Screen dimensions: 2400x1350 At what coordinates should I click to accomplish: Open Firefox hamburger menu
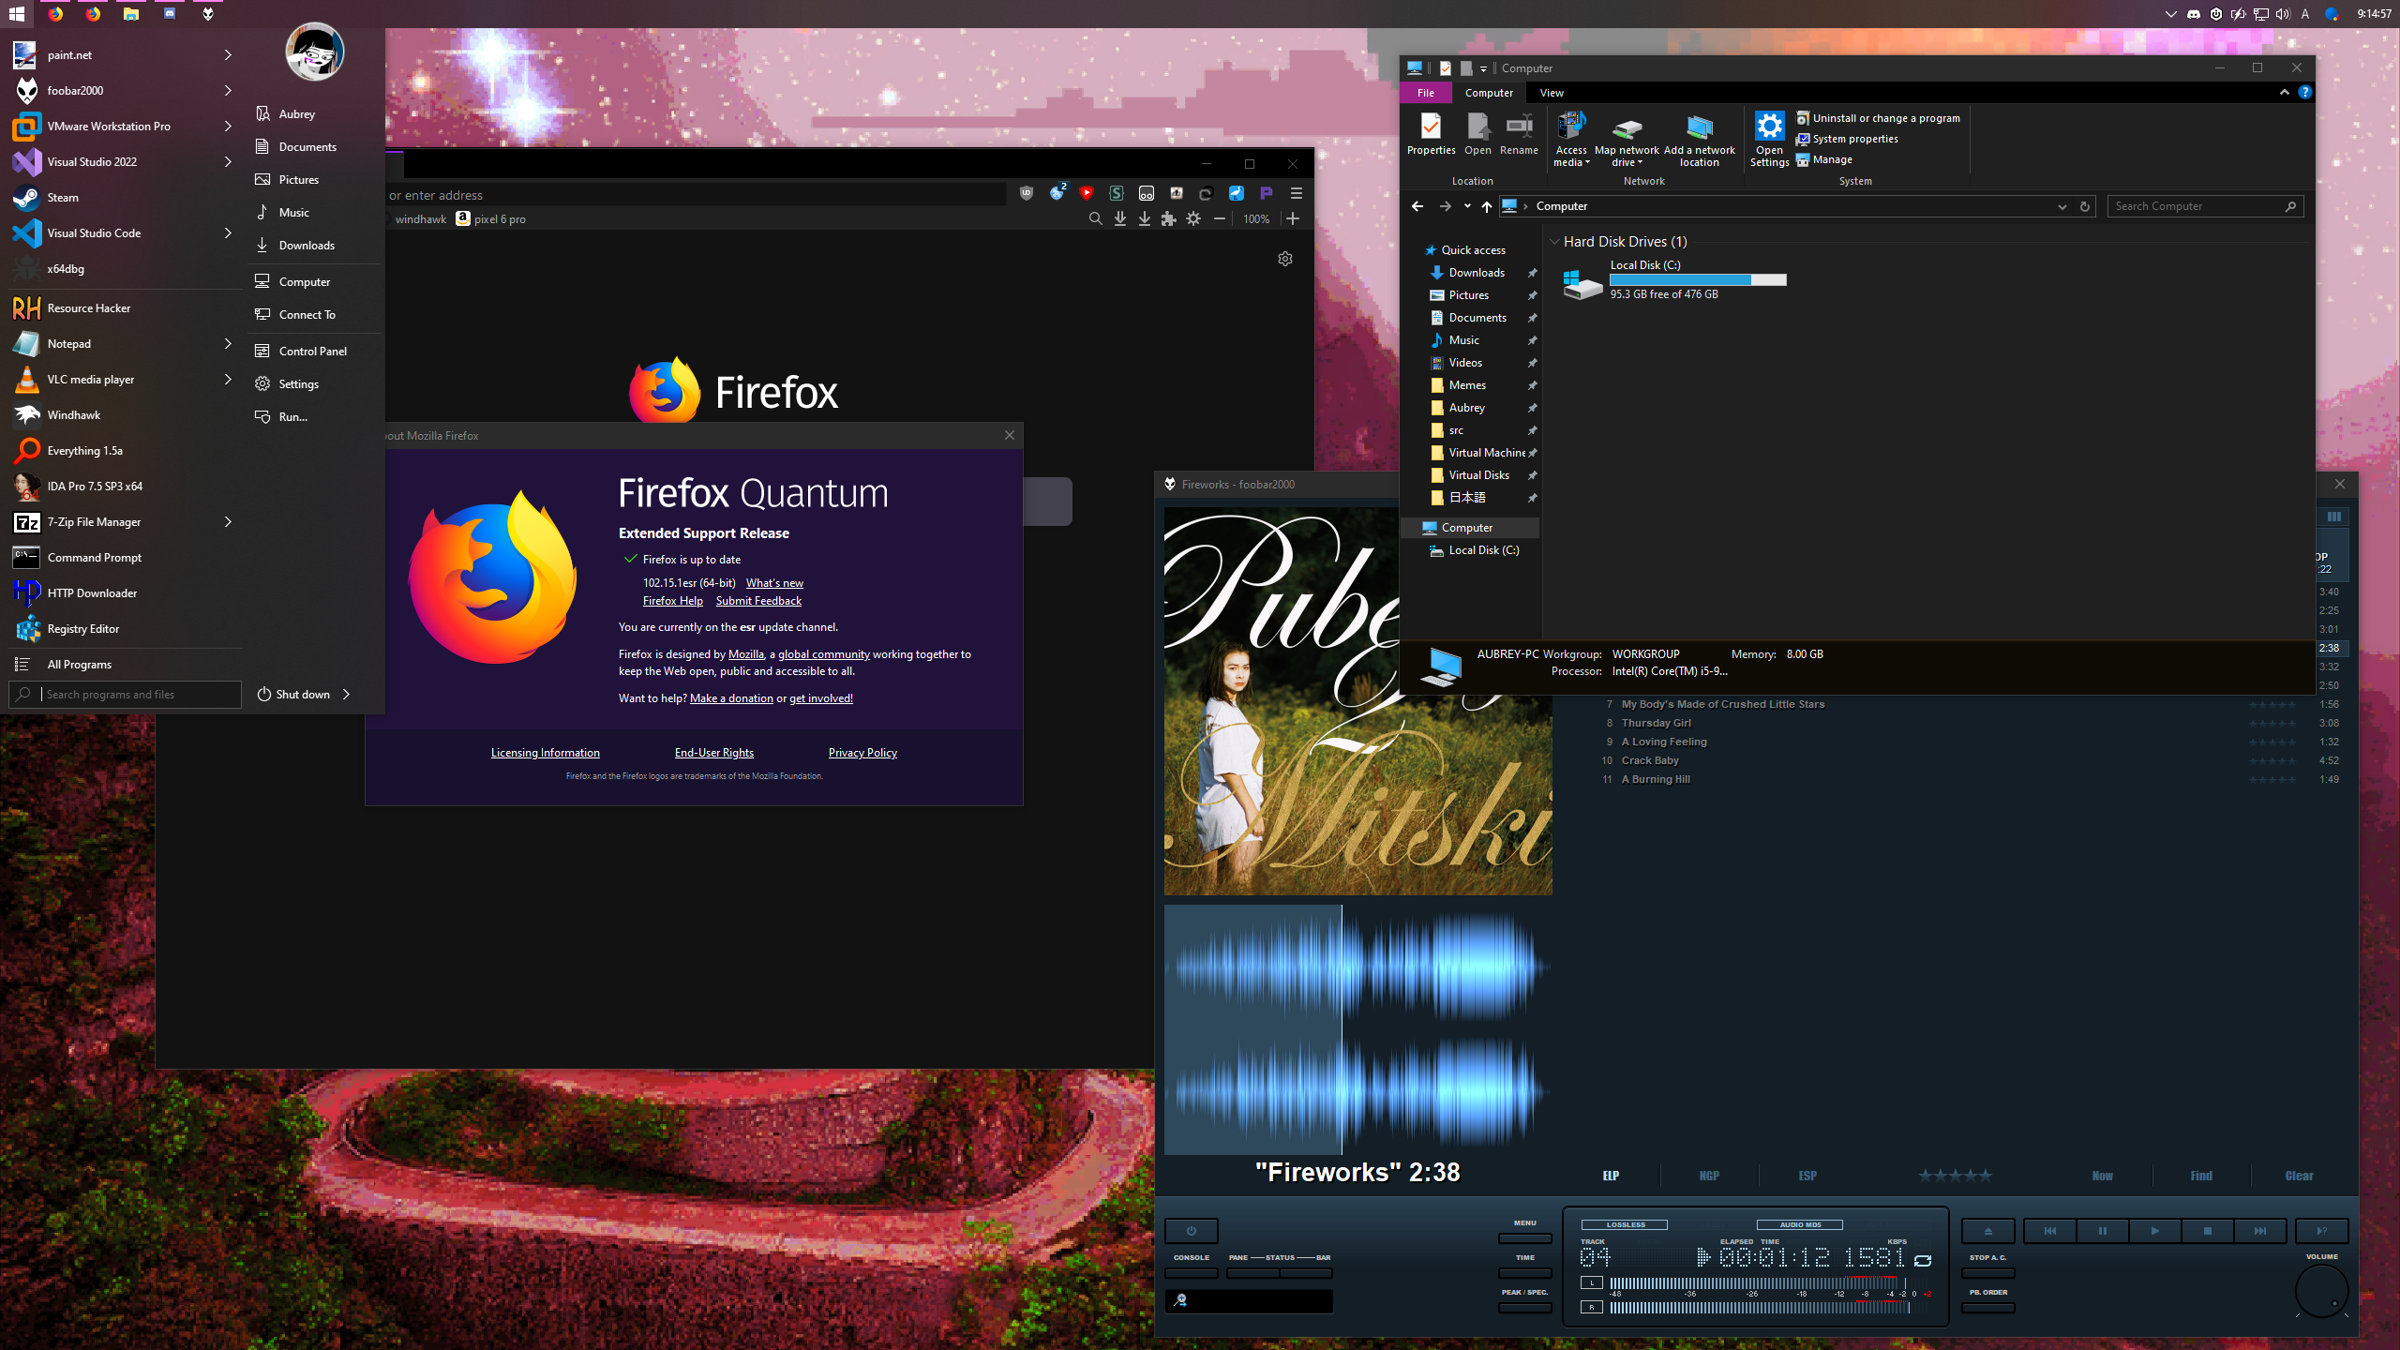pyautogui.click(x=1297, y=193)
